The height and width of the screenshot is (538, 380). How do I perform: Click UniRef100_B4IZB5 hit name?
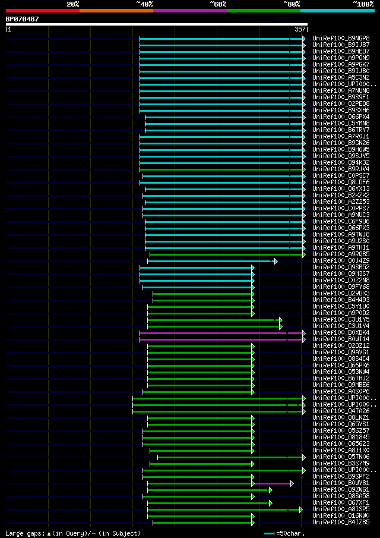pyautogui.click(x=341, y=523)
